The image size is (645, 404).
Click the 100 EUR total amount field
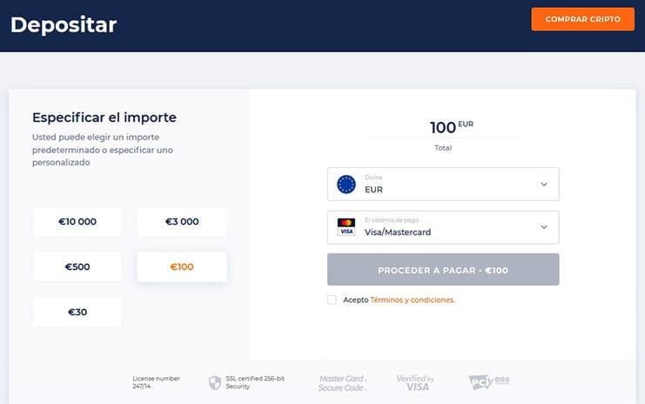443,127
